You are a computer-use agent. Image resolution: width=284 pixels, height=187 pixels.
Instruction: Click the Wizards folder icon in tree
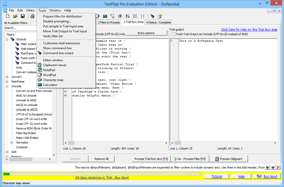[x=13, y=39]
